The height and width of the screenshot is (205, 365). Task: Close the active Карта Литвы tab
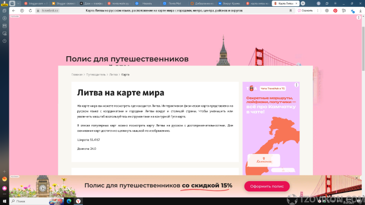(x=296, y=4)
